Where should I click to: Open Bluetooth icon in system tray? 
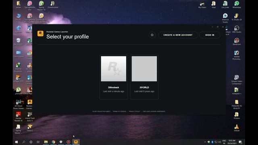pyautogui.click(x=212, y=142)
